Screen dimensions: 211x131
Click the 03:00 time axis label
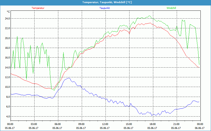tap(34, 124)
